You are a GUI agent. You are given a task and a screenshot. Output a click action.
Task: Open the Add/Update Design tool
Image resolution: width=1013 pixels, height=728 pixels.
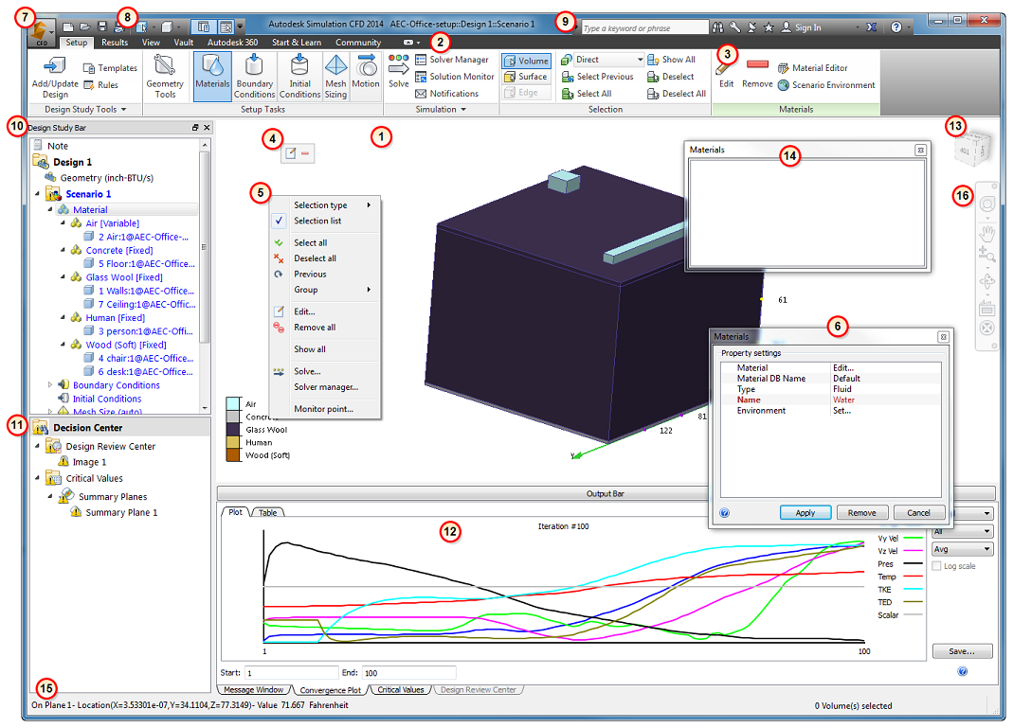click(x=55, y=77)
